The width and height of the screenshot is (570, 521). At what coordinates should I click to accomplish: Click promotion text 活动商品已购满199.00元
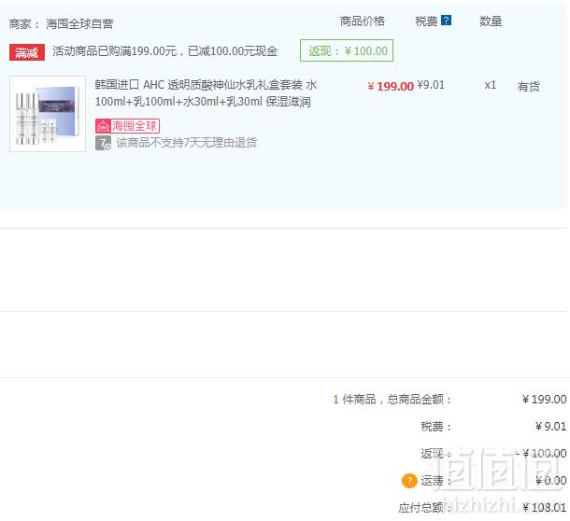click(115, 51)
